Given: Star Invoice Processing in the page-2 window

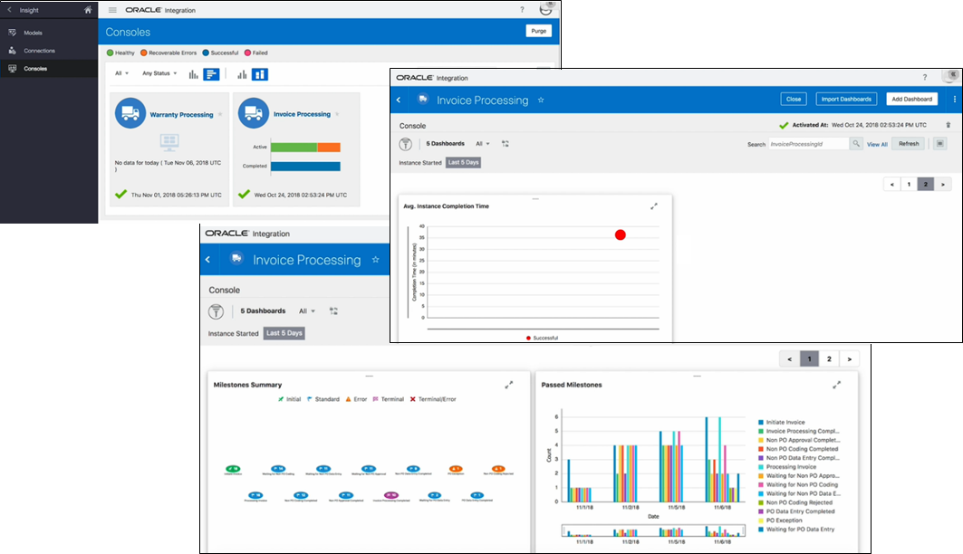Looking at the screenshot, I should pyautogui.click(x=541, y=100).
